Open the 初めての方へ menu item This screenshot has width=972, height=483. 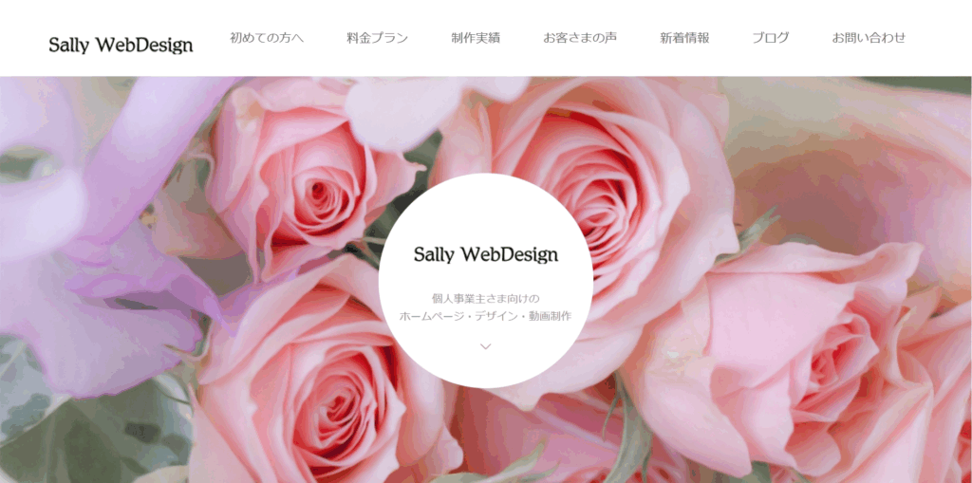point(267,38)
